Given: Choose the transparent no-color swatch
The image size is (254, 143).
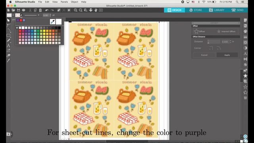Looking at the screenshot, I should [20, 28].
